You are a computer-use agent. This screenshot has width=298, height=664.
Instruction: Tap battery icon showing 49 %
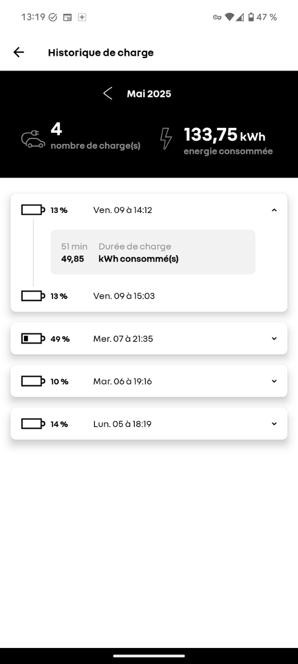click(x=33, y=339)
